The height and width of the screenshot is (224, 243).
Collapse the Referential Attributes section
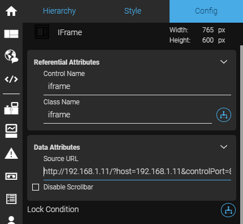[x=224, y=62]
